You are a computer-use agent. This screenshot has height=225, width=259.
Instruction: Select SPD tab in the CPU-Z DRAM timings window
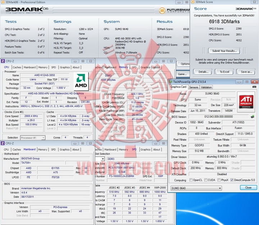pyautogui.click(x=134, y=67)
